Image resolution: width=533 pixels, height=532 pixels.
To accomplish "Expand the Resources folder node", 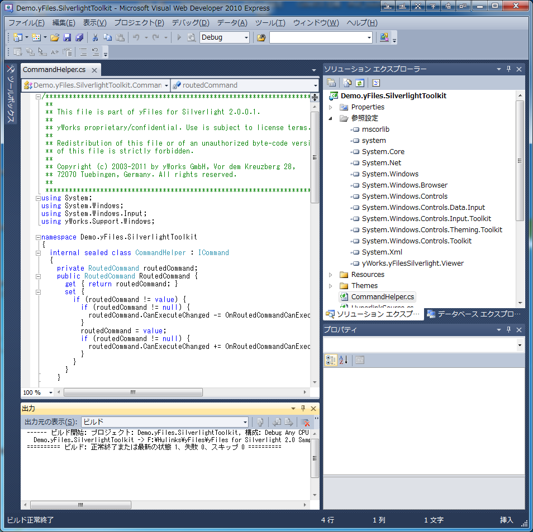I will pos(330,275).
